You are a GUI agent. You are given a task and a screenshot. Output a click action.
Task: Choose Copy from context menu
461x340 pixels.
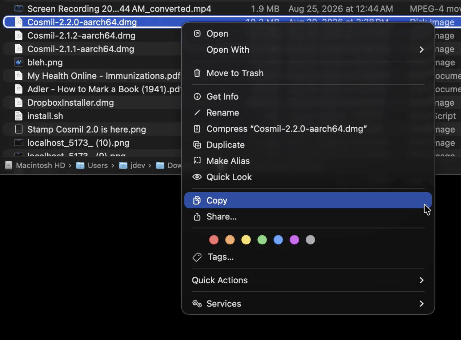click(308, 200)
